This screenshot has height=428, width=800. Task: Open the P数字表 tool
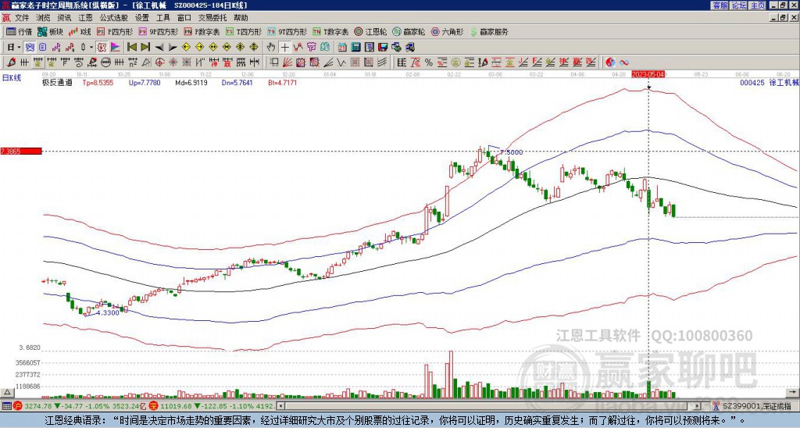[x=202, y=31]
